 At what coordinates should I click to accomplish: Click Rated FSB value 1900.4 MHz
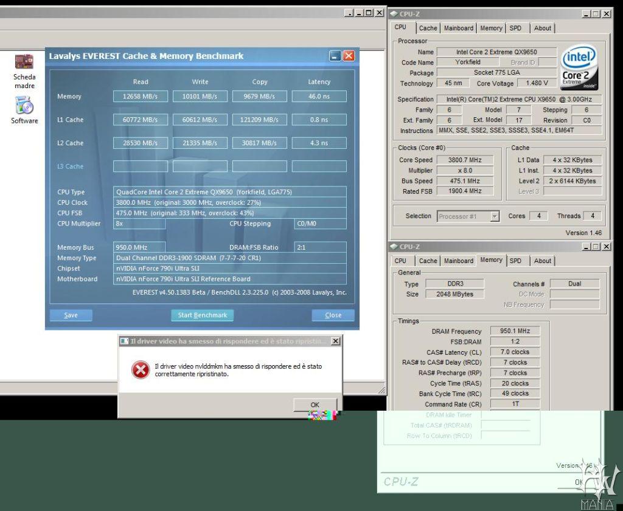click(x=465, y=191)
